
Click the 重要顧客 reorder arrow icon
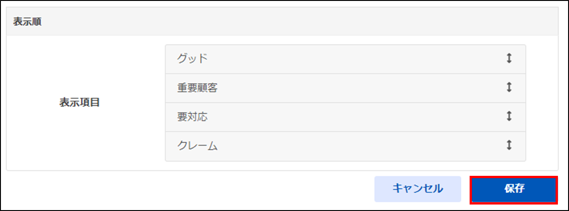pos(509,87)
